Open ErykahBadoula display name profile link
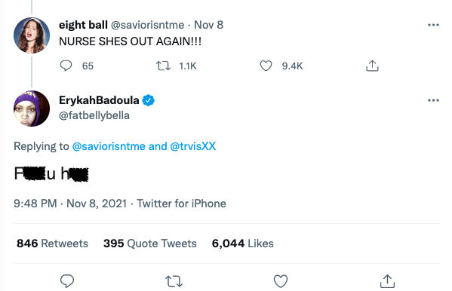Image resolution: width=452 pixels, height=291 pixels. tap(99, 100)
